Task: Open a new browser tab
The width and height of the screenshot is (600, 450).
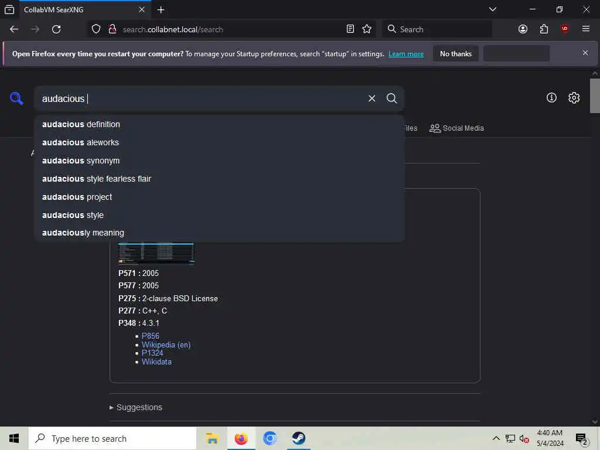Action: click(x=161, y=10)
